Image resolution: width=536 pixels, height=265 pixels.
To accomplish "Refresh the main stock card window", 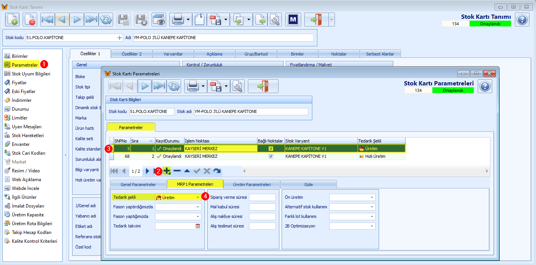I will pos(106,20).
